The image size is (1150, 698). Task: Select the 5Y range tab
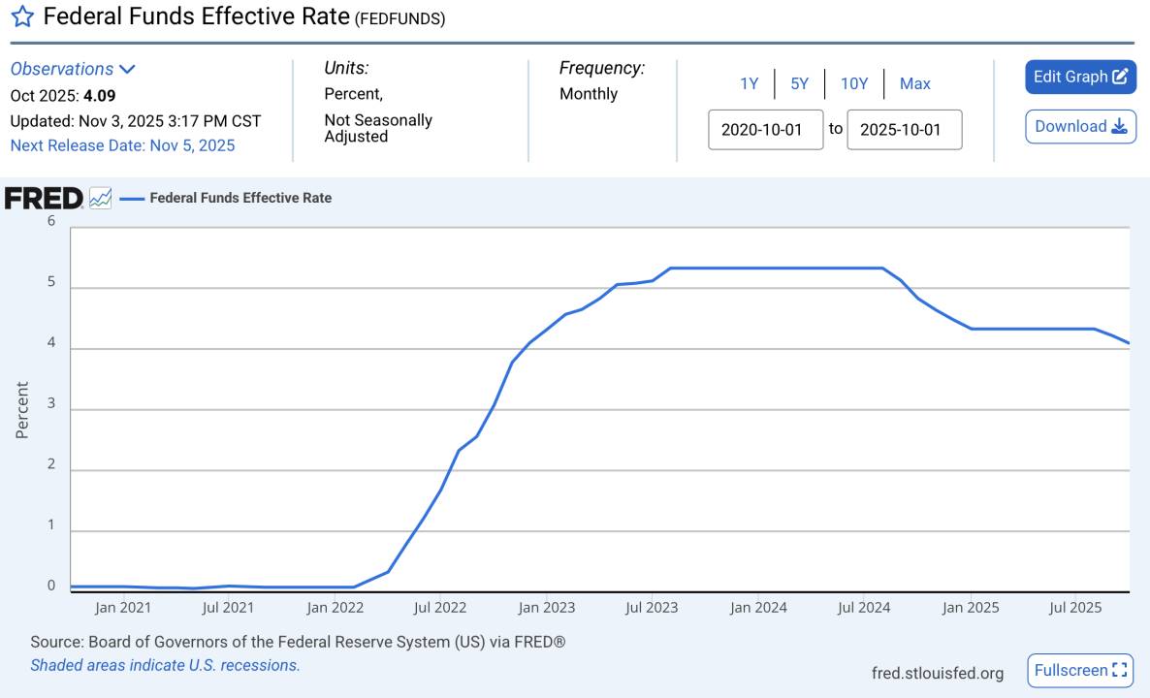pyautogui.click(x=800, y=83)
